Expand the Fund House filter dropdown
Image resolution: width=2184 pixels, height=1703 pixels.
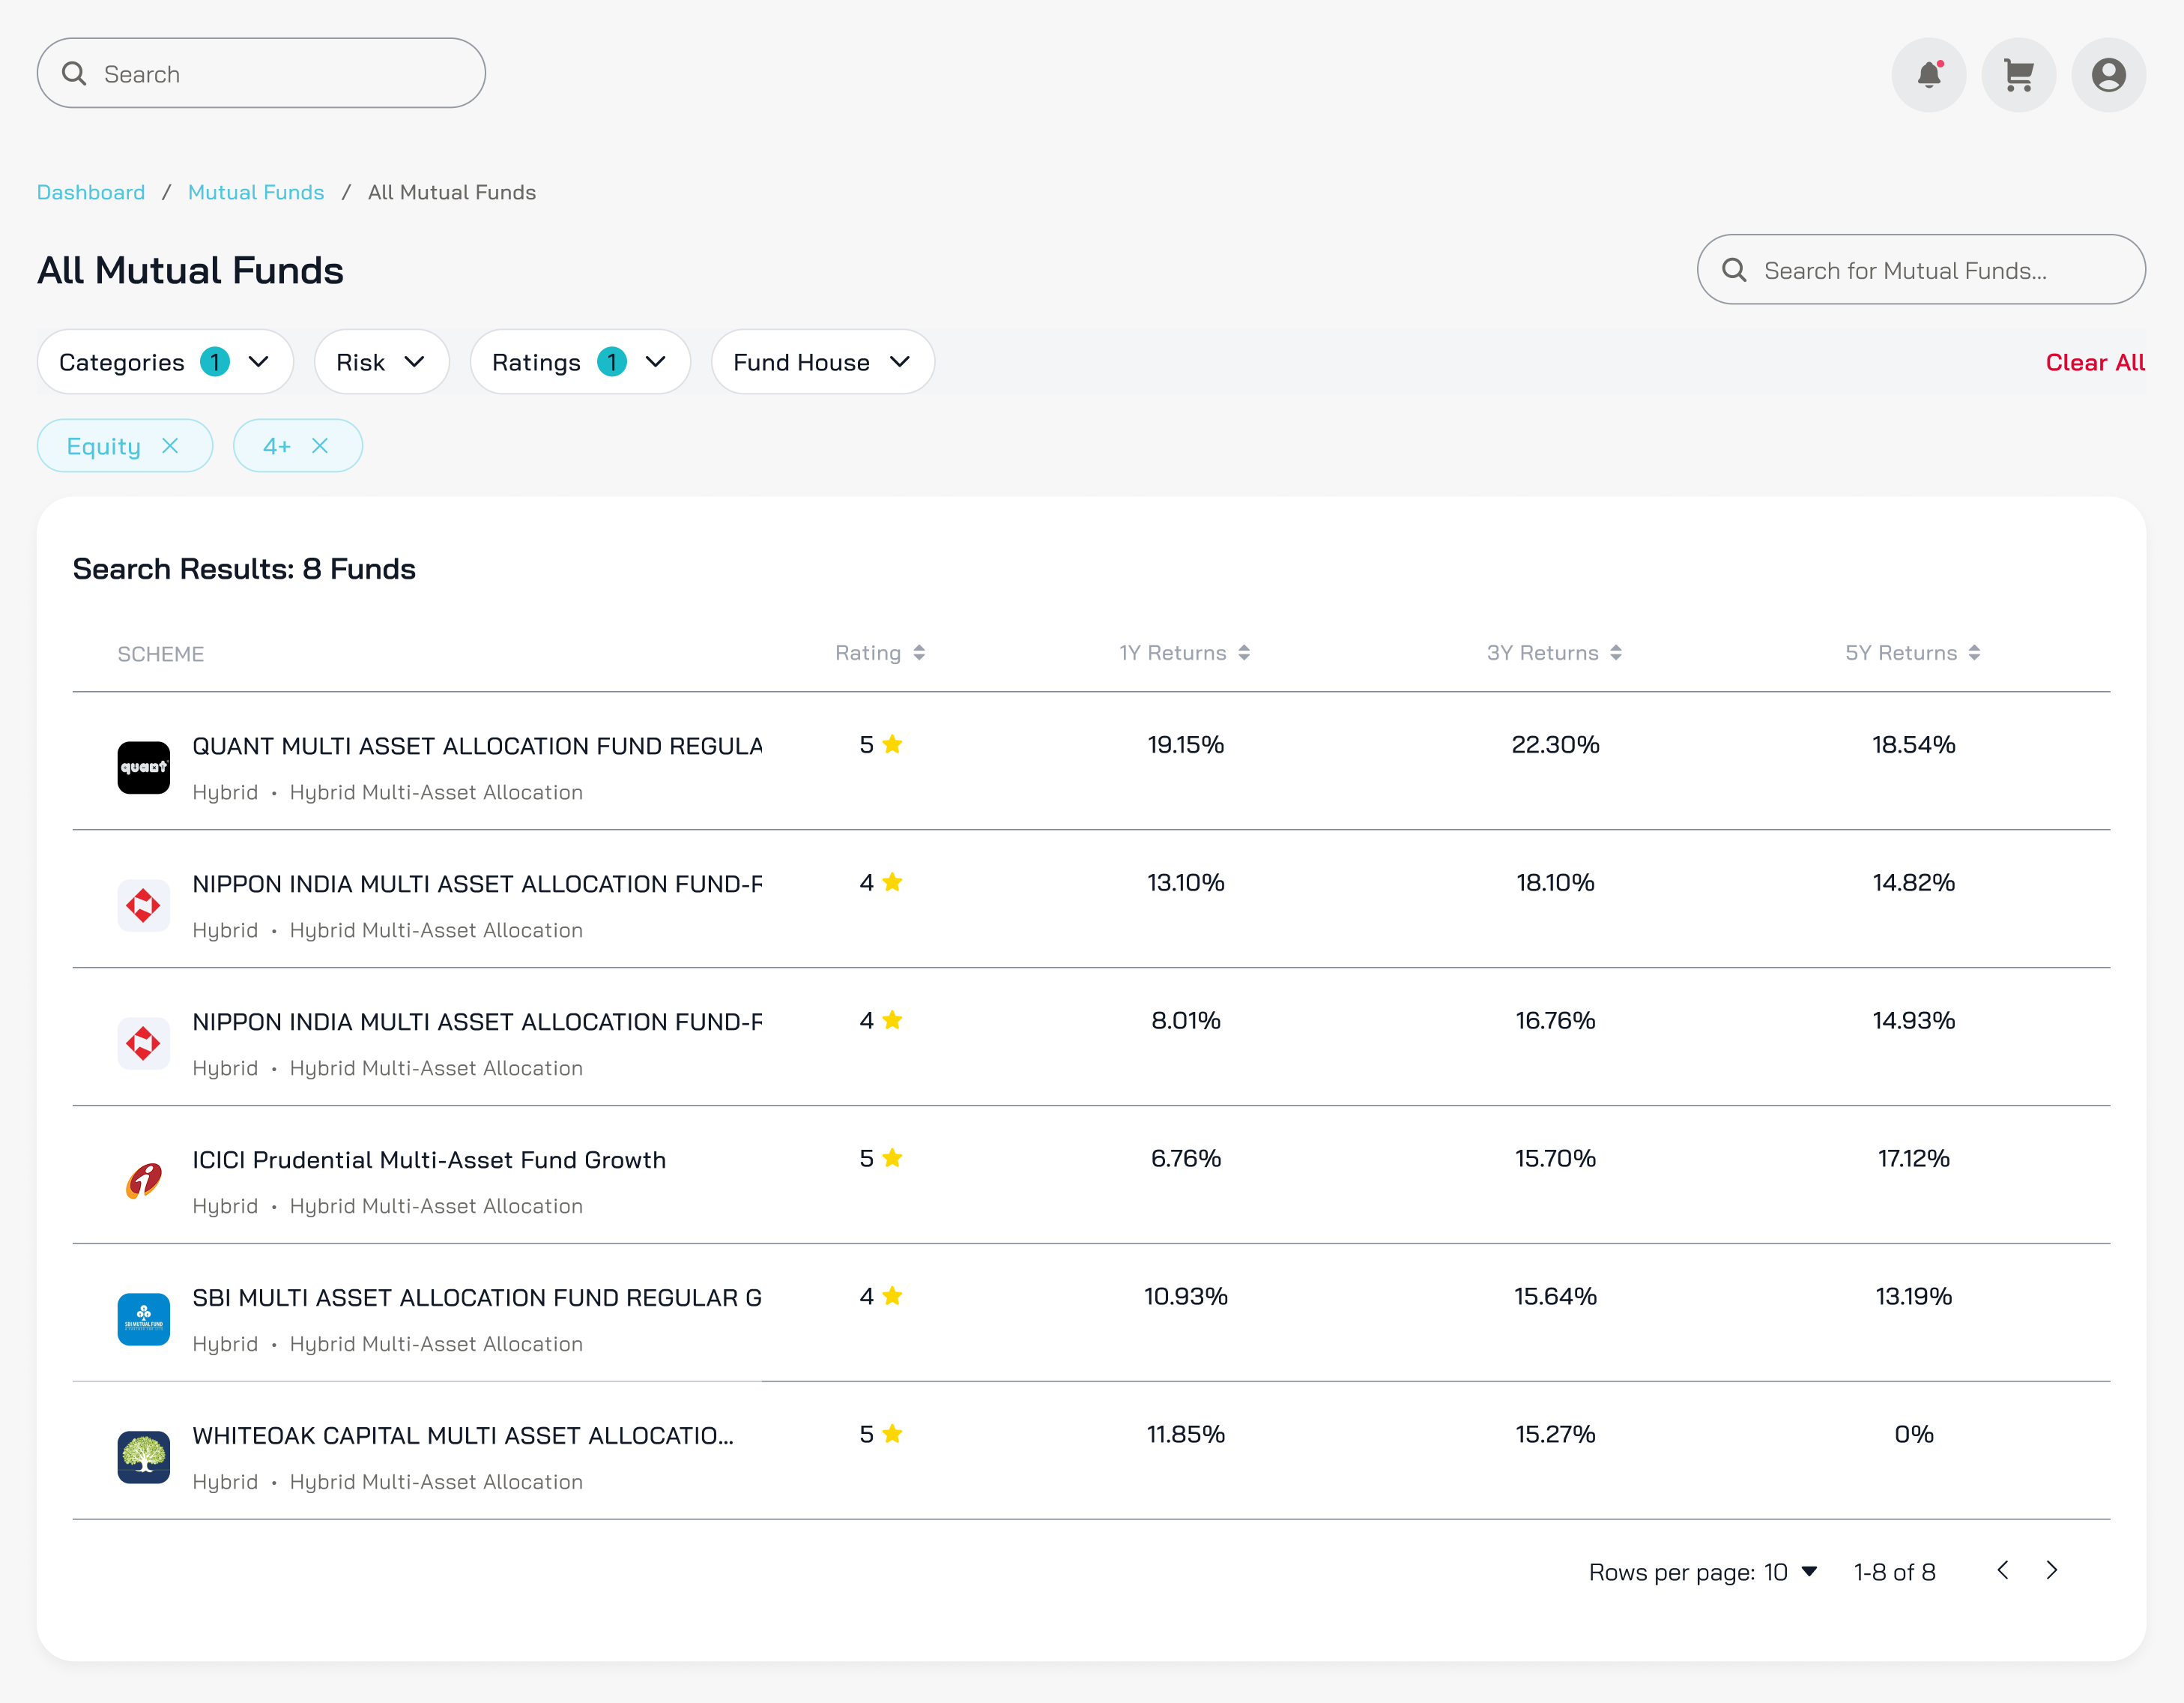822,362
